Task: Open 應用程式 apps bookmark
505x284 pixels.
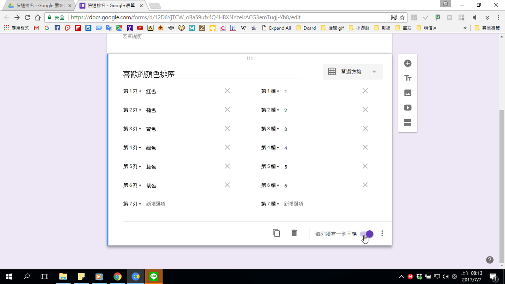Action: (16, 28)
